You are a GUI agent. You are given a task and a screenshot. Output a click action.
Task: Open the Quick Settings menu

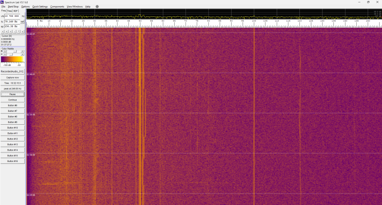pyautogui.click(x=40, y=7)
